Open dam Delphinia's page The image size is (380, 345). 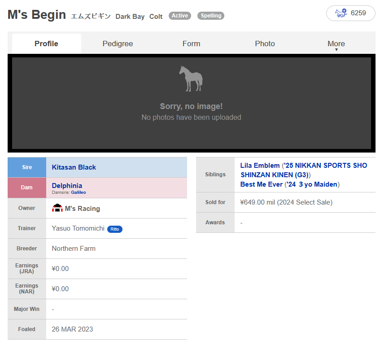pos(67,186)
